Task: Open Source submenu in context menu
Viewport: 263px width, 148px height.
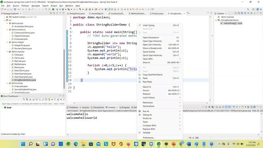Action: (159, 90)
